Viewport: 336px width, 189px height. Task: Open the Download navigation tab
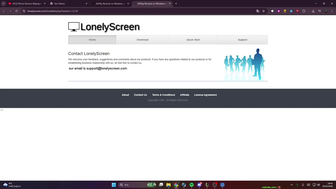pyautogui.click(x=143, y=40)
